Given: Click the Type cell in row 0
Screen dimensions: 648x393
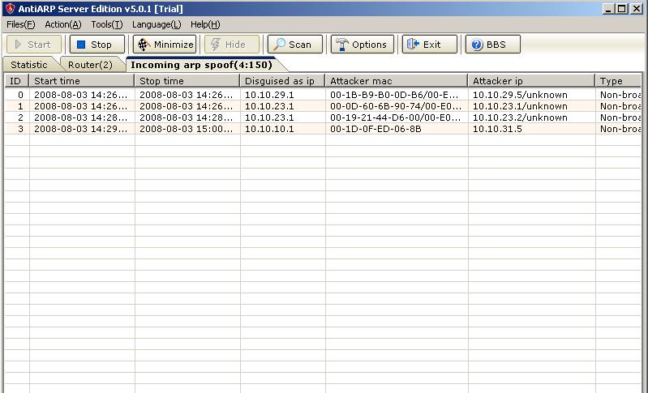Looking at the screenshot, I should point(620,95).
